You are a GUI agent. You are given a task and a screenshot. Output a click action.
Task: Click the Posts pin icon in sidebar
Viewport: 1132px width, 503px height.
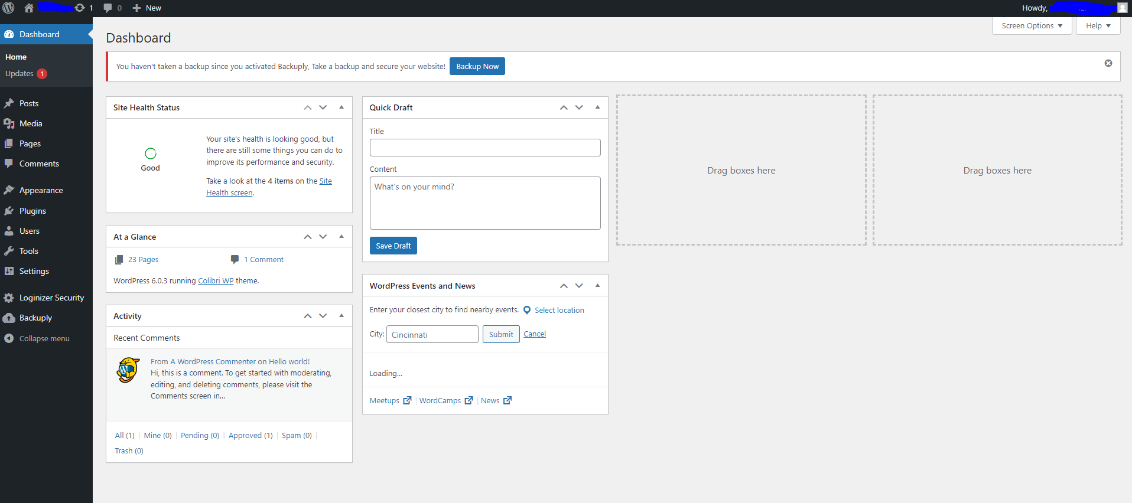click(x=9, y=103)
